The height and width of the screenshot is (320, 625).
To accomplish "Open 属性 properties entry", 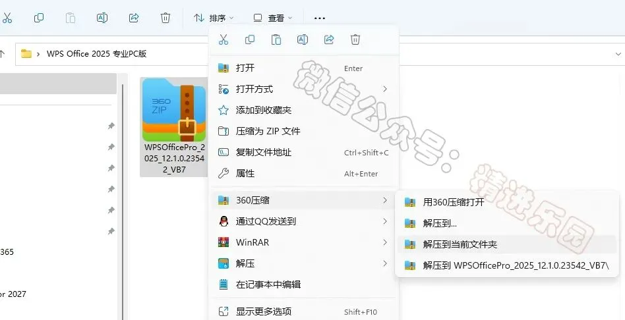I will 304,173.
